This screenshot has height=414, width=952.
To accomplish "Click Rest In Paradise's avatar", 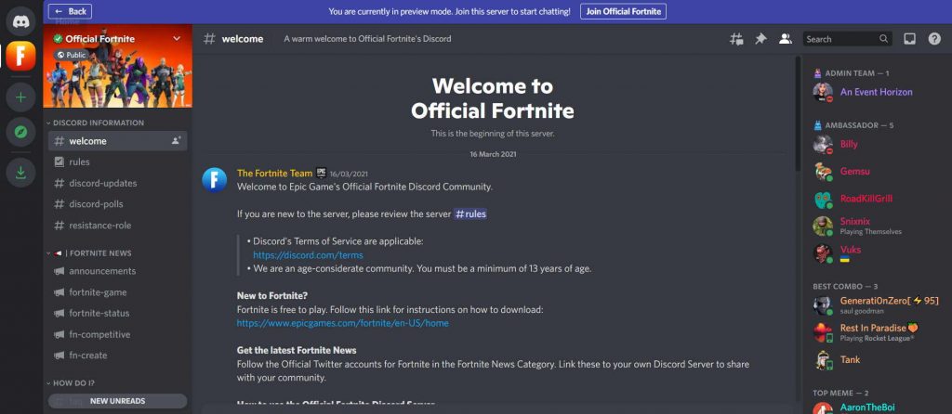I will click(x=823, y=332).
